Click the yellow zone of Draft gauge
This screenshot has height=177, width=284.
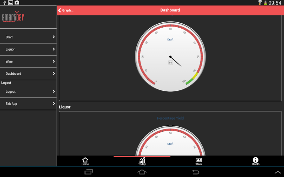click(195, 75)
